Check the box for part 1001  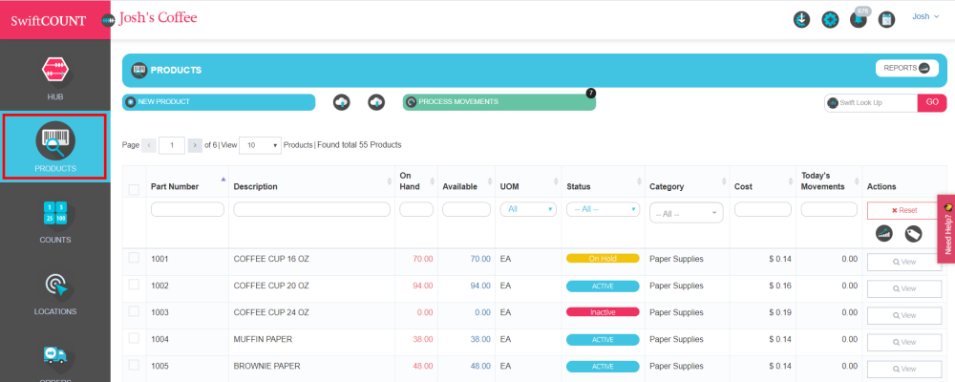pyautogui.click(x=134, y=258)
